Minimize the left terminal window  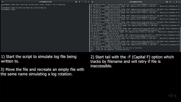[83, 2]
